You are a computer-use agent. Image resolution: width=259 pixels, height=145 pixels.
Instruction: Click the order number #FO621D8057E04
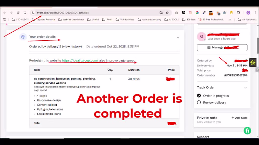(236, 75)
